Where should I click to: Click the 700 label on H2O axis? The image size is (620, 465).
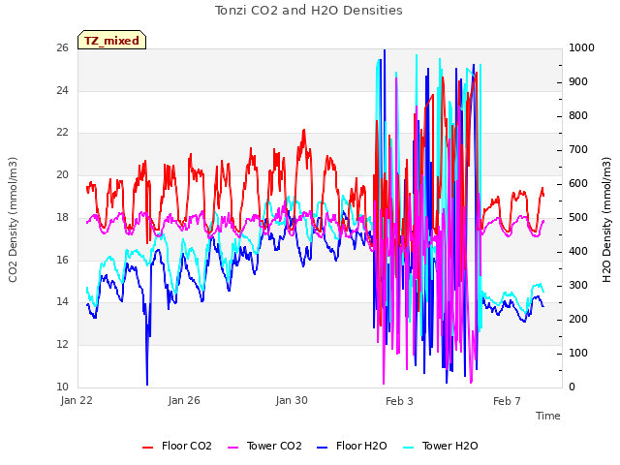click(578, 150)
